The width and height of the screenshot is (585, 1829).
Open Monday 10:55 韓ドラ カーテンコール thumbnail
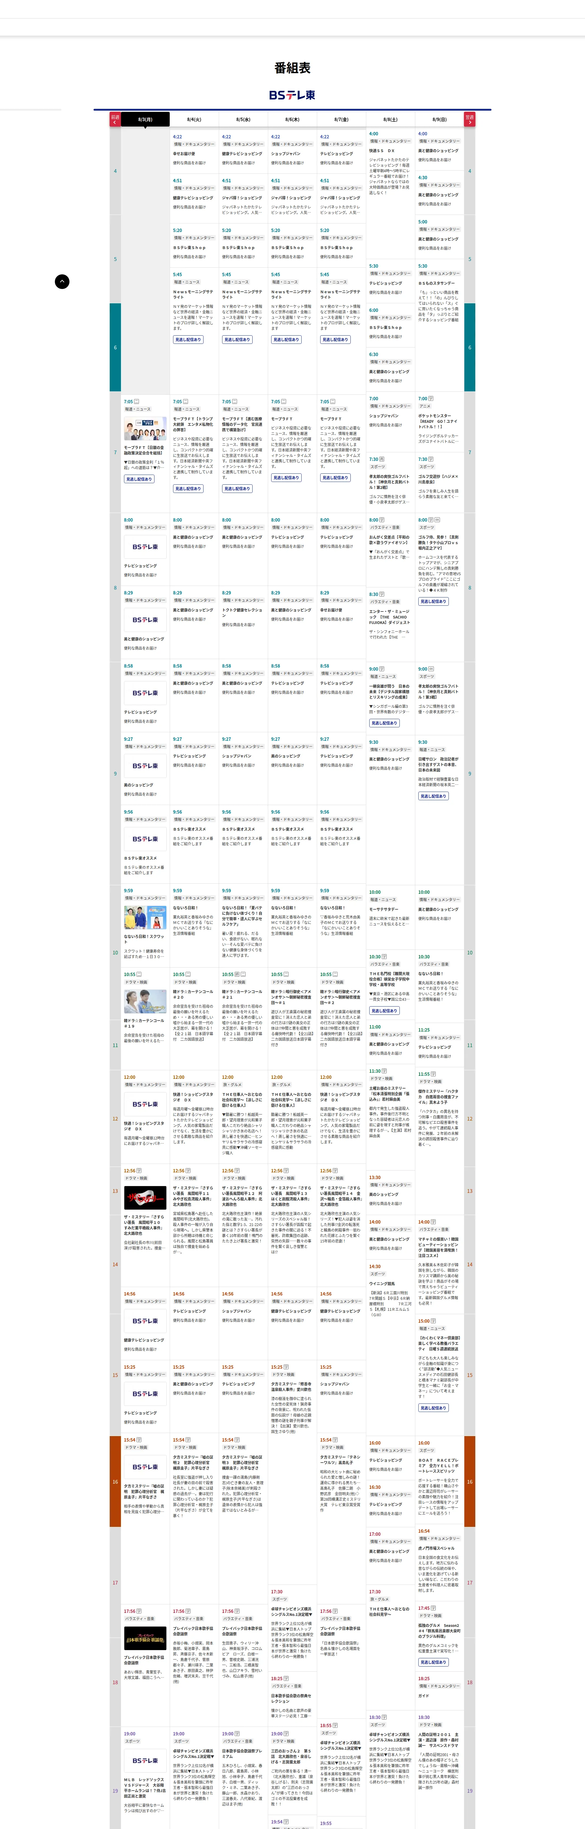coord(146,1001)
